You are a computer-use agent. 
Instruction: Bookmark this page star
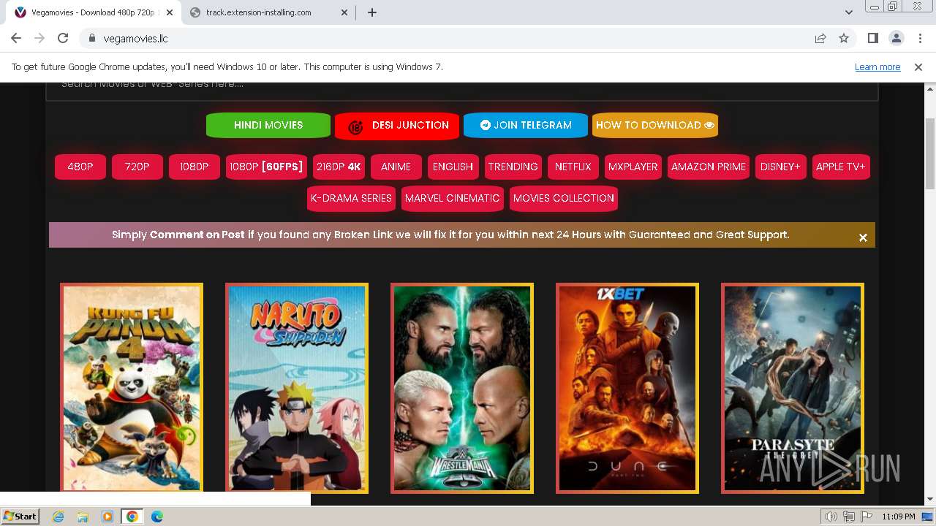pos(844,38)
